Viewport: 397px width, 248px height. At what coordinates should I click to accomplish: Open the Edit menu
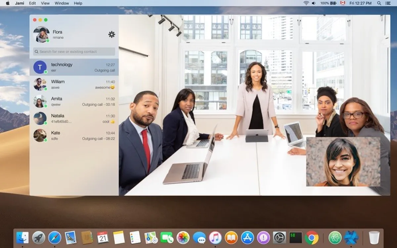(32, 3)
